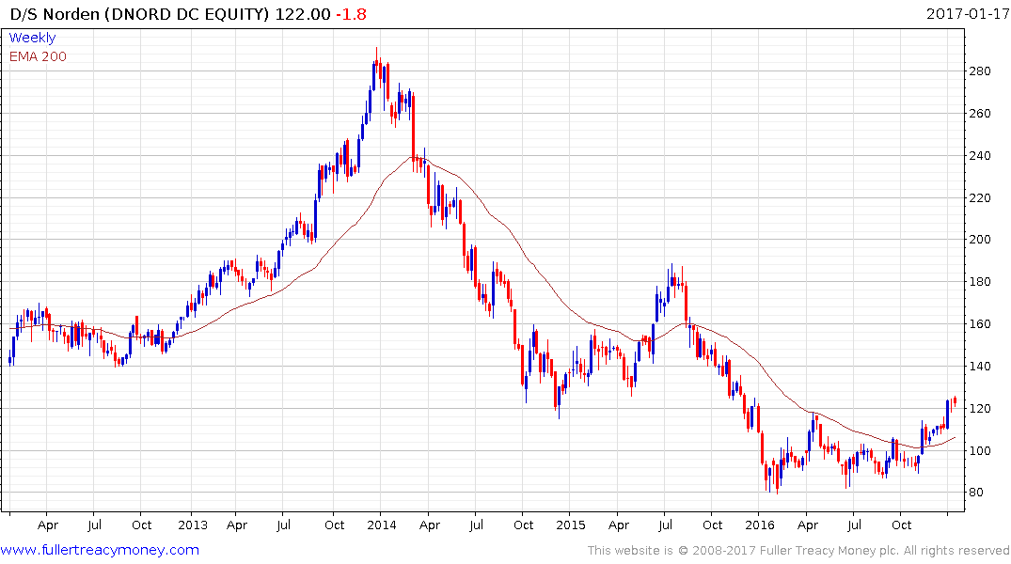
Task: Click the 140 price axis label
Action: [x=980, y=366]
